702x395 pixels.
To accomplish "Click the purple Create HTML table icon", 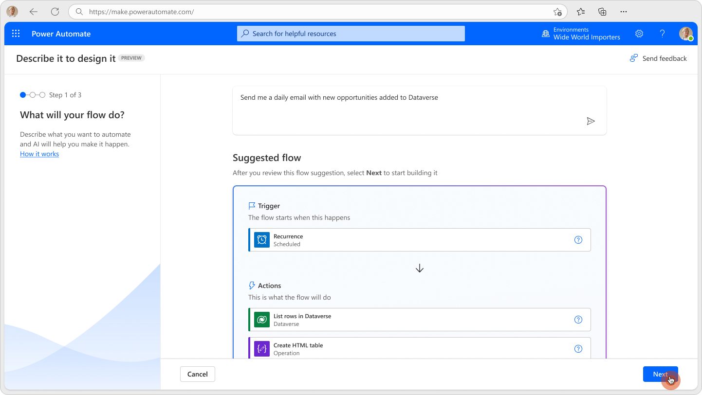I will click(262, 349).
